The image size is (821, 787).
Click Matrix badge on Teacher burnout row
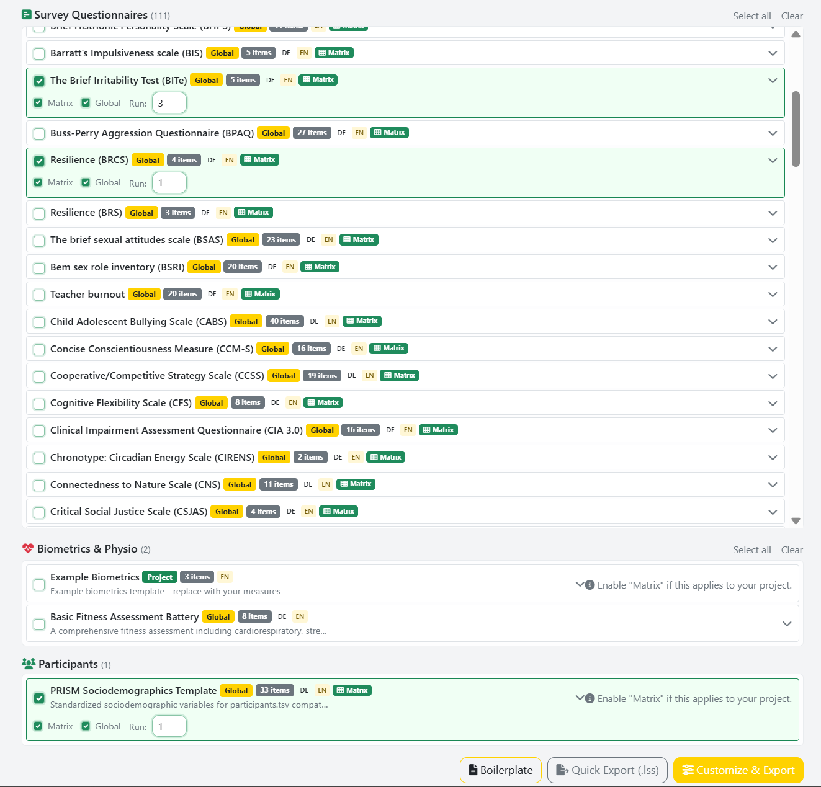(260, 294)
